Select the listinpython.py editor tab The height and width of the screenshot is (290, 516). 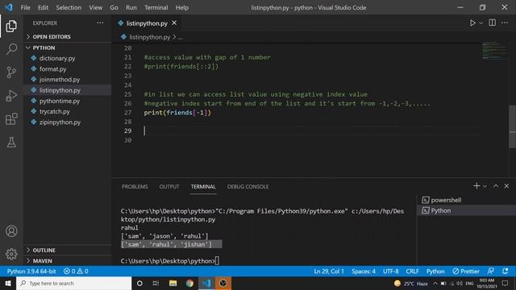[x=147, y=23]
